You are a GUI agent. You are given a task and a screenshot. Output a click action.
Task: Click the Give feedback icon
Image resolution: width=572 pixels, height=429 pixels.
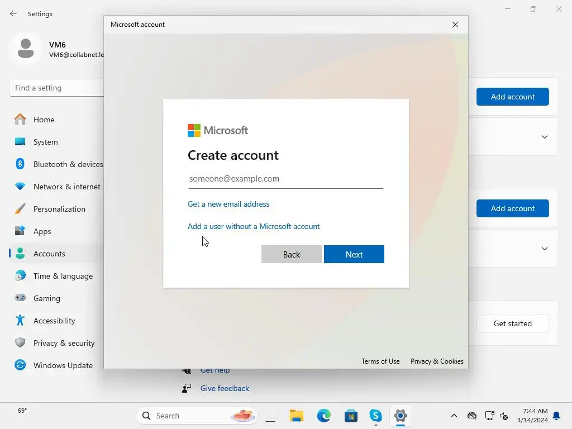[x=187, y=388]
